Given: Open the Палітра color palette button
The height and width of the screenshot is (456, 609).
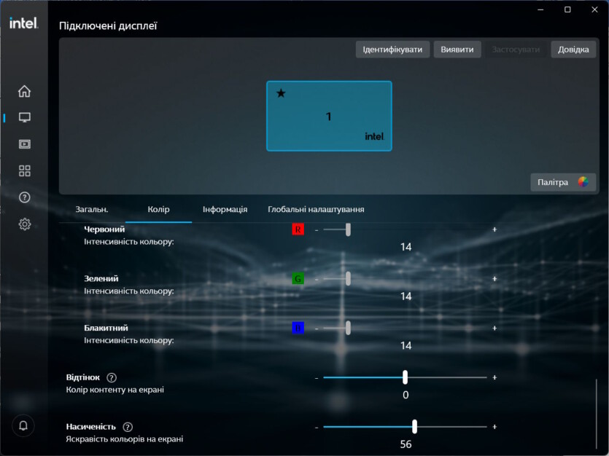Looking at the screenshot, I should (562, 182).
